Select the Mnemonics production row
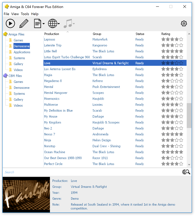 115,99
